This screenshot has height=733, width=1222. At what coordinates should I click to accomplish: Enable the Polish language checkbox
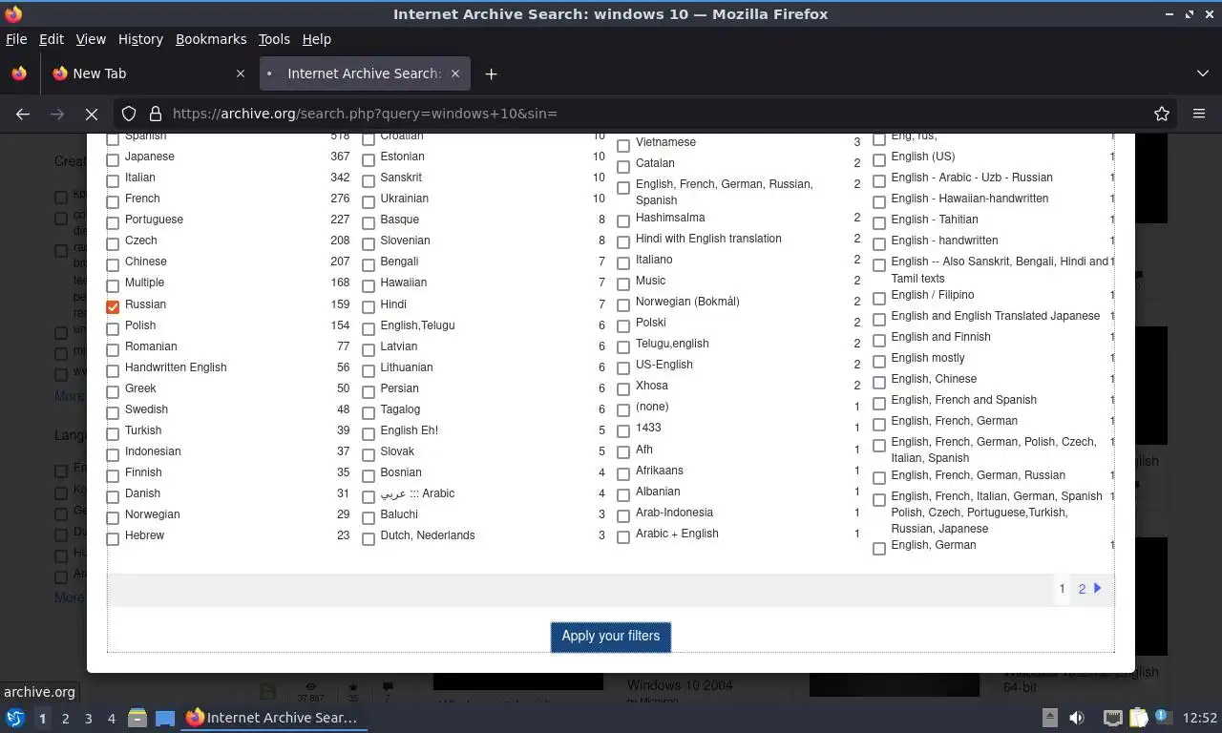tap(113, 327)
